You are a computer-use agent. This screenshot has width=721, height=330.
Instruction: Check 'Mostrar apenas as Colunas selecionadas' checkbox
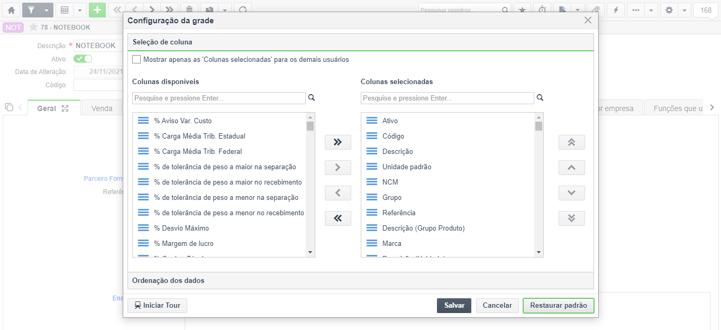click(x=136, y=59)
